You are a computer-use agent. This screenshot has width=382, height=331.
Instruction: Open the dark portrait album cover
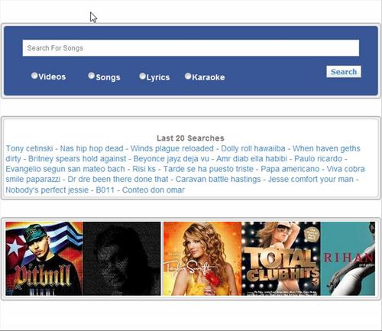pyautogui.click(x=122, y=258)
